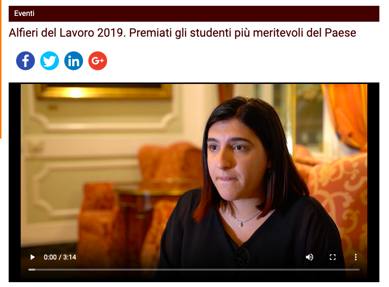Image resolution: width=389 pixels, height=287 pixels.
Task: Click the dark red Eventi header bar
Action: click(194, 14)
